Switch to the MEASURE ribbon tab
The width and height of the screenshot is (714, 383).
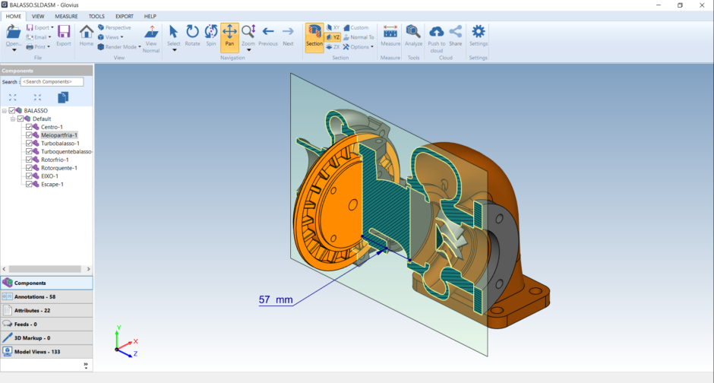click(67, 17)
